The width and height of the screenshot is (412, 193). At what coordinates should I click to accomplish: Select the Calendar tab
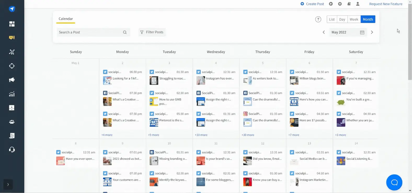[66, 19]
